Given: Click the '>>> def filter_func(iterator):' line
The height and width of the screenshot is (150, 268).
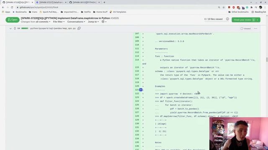Looking at the screenshot, I should click(x=174, y=101).
